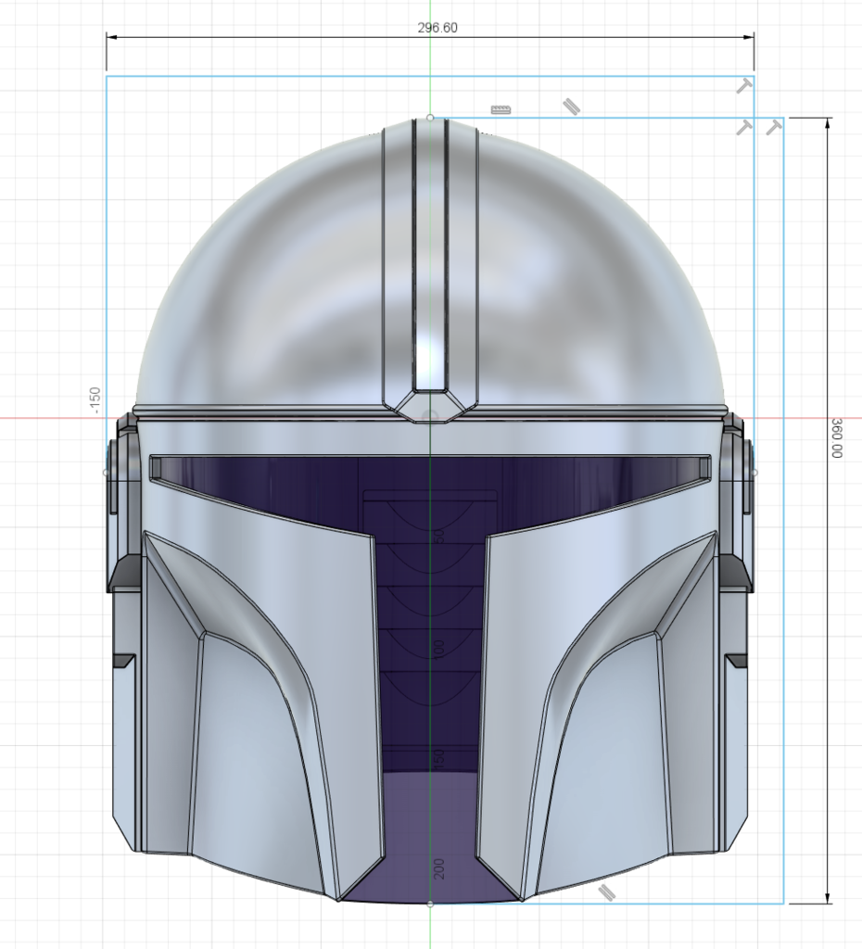Click the parallel constraint icon above the helmet dome
862x949 pixels.
click(x=571, y=105)
